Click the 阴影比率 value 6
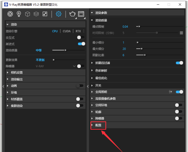 tap(123, 55)
